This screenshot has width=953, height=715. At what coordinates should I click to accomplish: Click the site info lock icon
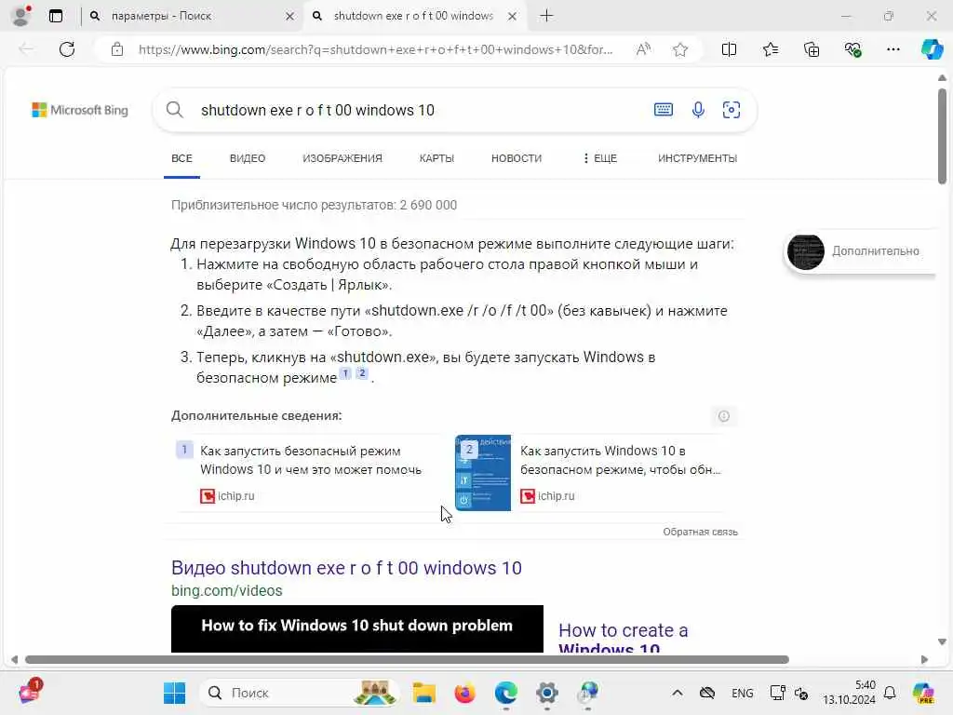117,49
